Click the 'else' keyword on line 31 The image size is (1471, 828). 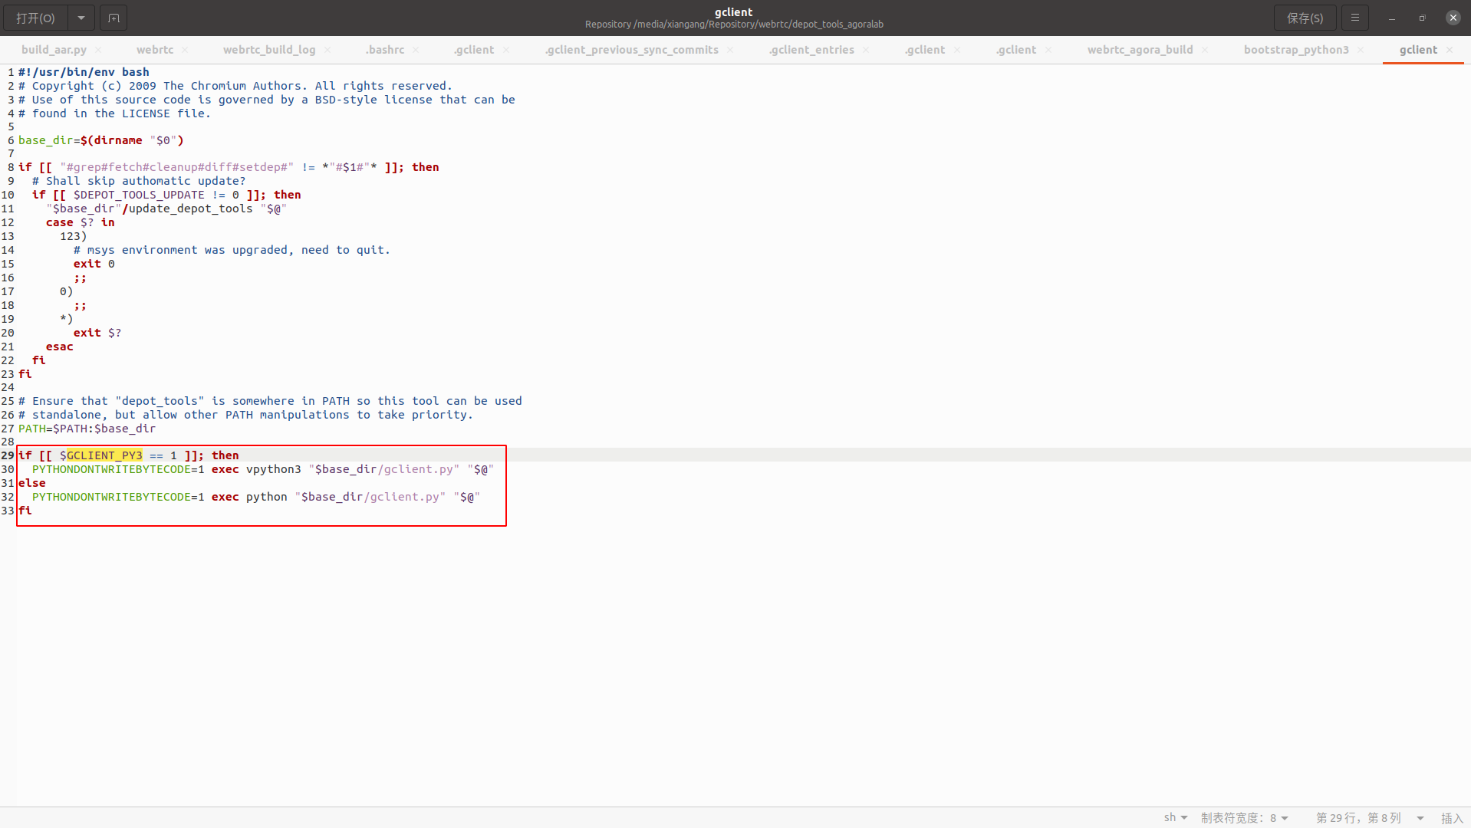[x=32, y=483]
